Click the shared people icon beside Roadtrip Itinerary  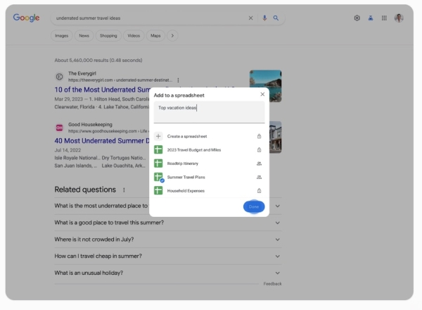pyautogui.click(x=259, y=163)
